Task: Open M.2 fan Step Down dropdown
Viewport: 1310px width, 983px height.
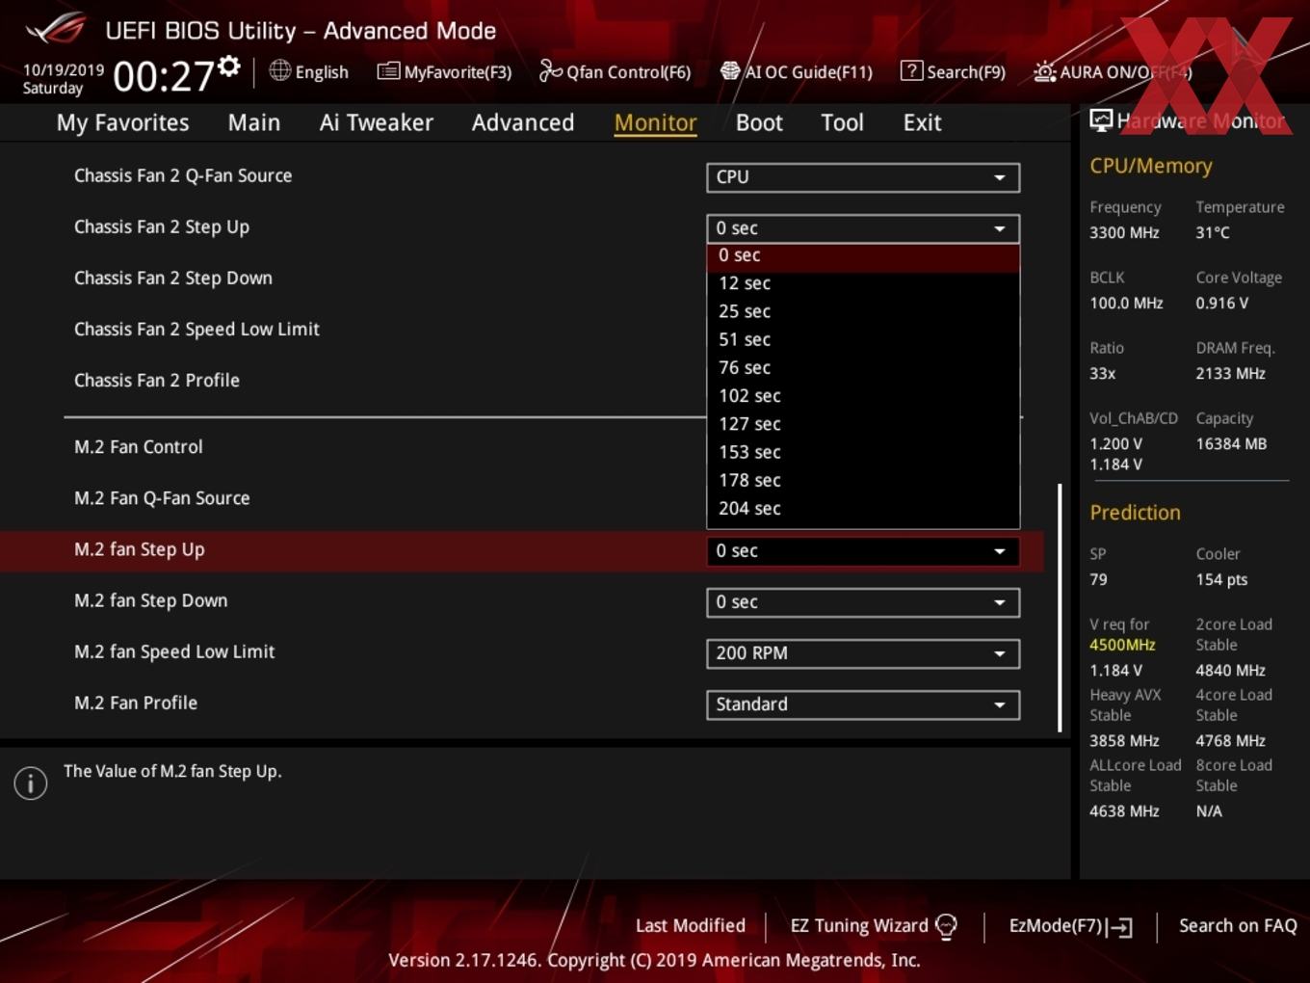Action: 863,602
